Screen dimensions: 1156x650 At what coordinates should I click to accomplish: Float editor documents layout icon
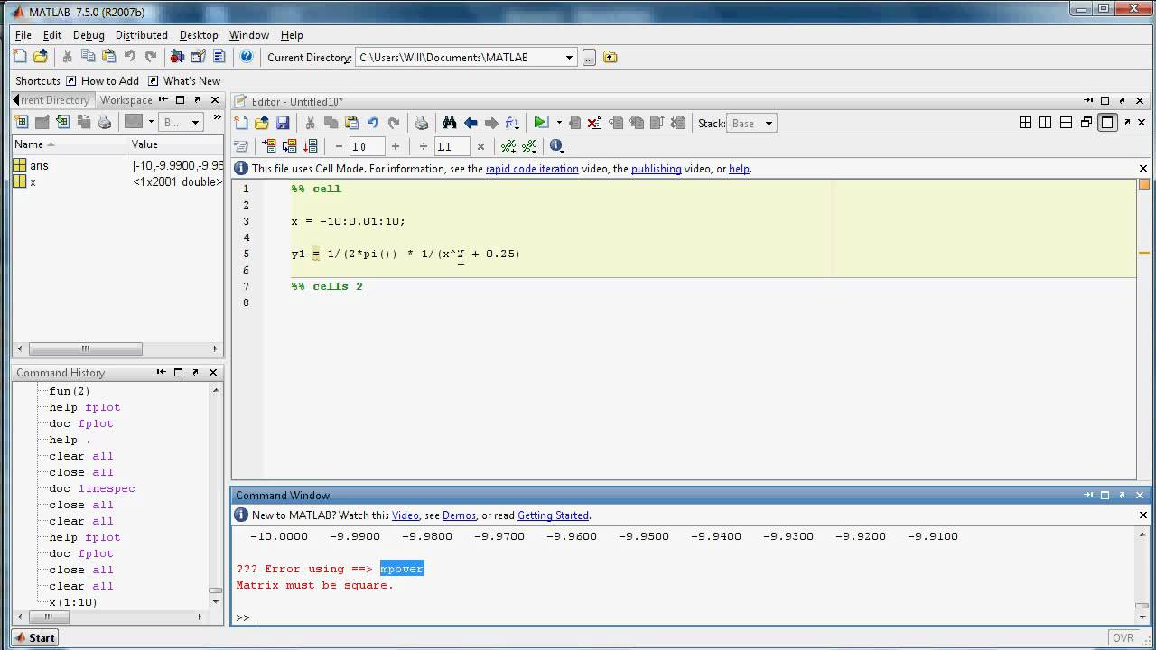1086,123
